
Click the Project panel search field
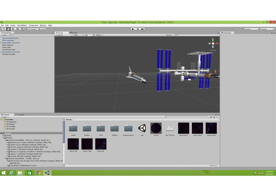pyautogui.click(x=187, y=117)
